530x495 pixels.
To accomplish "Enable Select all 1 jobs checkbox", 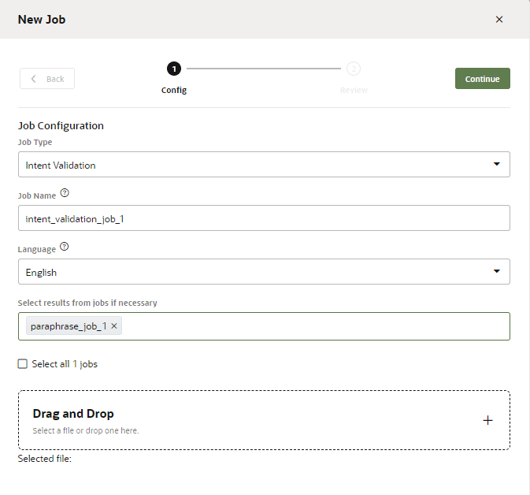I will pos(22,364).
